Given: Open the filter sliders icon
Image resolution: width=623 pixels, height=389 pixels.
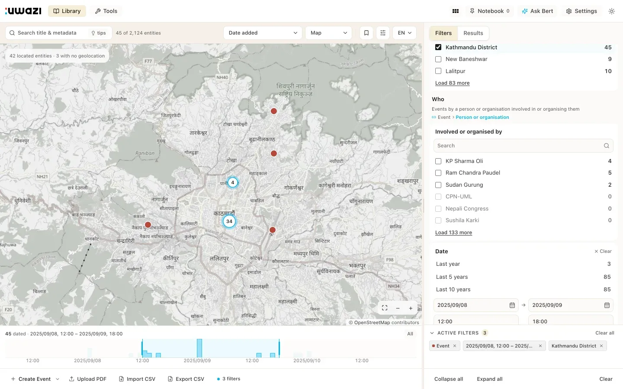Looking at the screenshot, I should (x=383, y=33).
